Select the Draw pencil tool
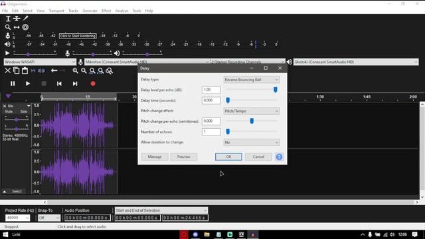 coord(25,19)
